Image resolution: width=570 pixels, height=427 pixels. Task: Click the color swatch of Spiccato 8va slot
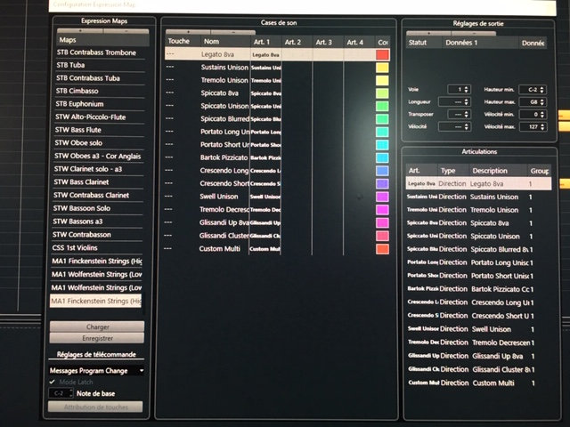[x=382, y=93]
